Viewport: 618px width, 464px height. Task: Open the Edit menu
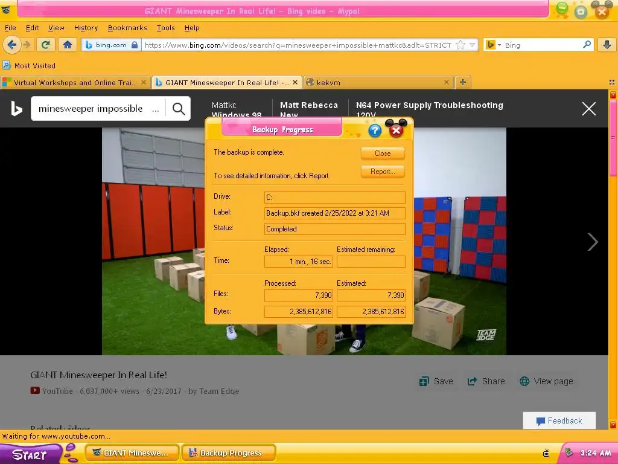coord(32,28)
